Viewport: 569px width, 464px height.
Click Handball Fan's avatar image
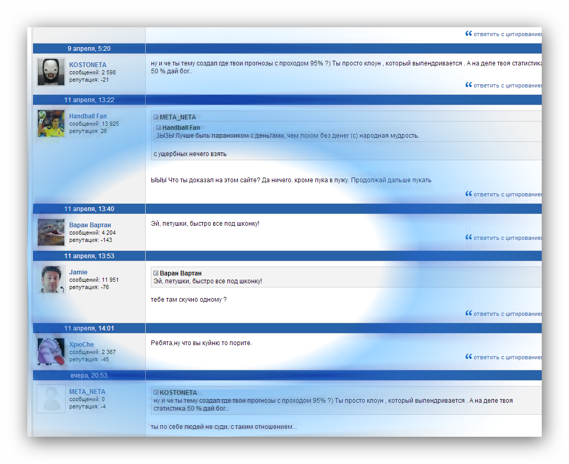pyautogui.click(x=51, y=124)
